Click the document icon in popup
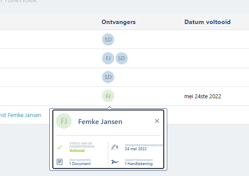This screenshot has width=249, height=176. [x=59, y=162]
